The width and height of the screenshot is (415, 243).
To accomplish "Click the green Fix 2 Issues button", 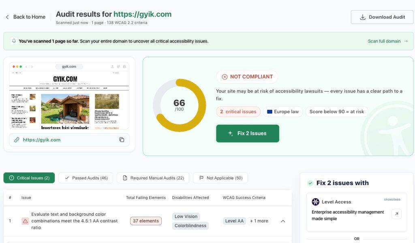I will pyautogui.click(x=248, y=134).
